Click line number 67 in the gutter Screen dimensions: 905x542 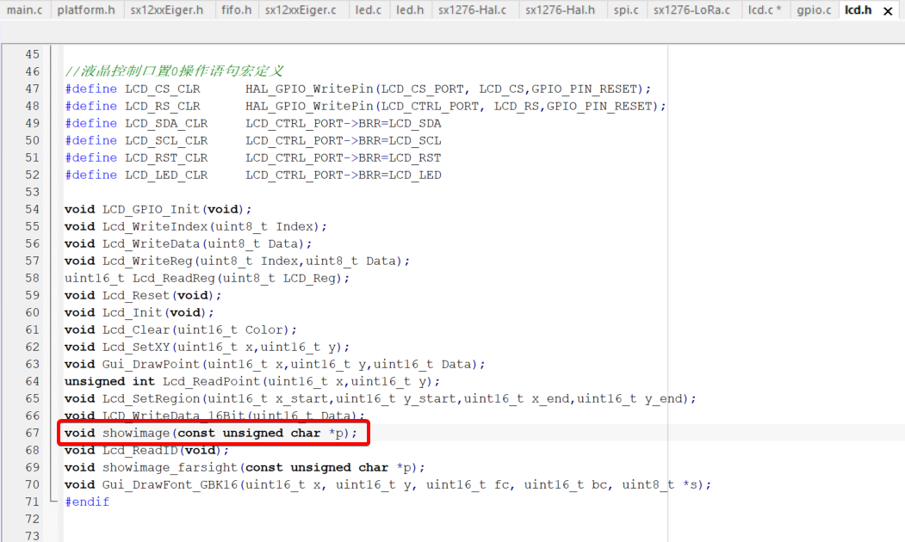point(33,433)
